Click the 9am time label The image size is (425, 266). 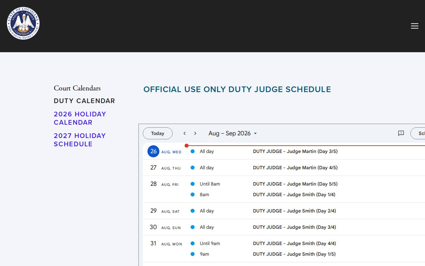[x=205, y=254]
